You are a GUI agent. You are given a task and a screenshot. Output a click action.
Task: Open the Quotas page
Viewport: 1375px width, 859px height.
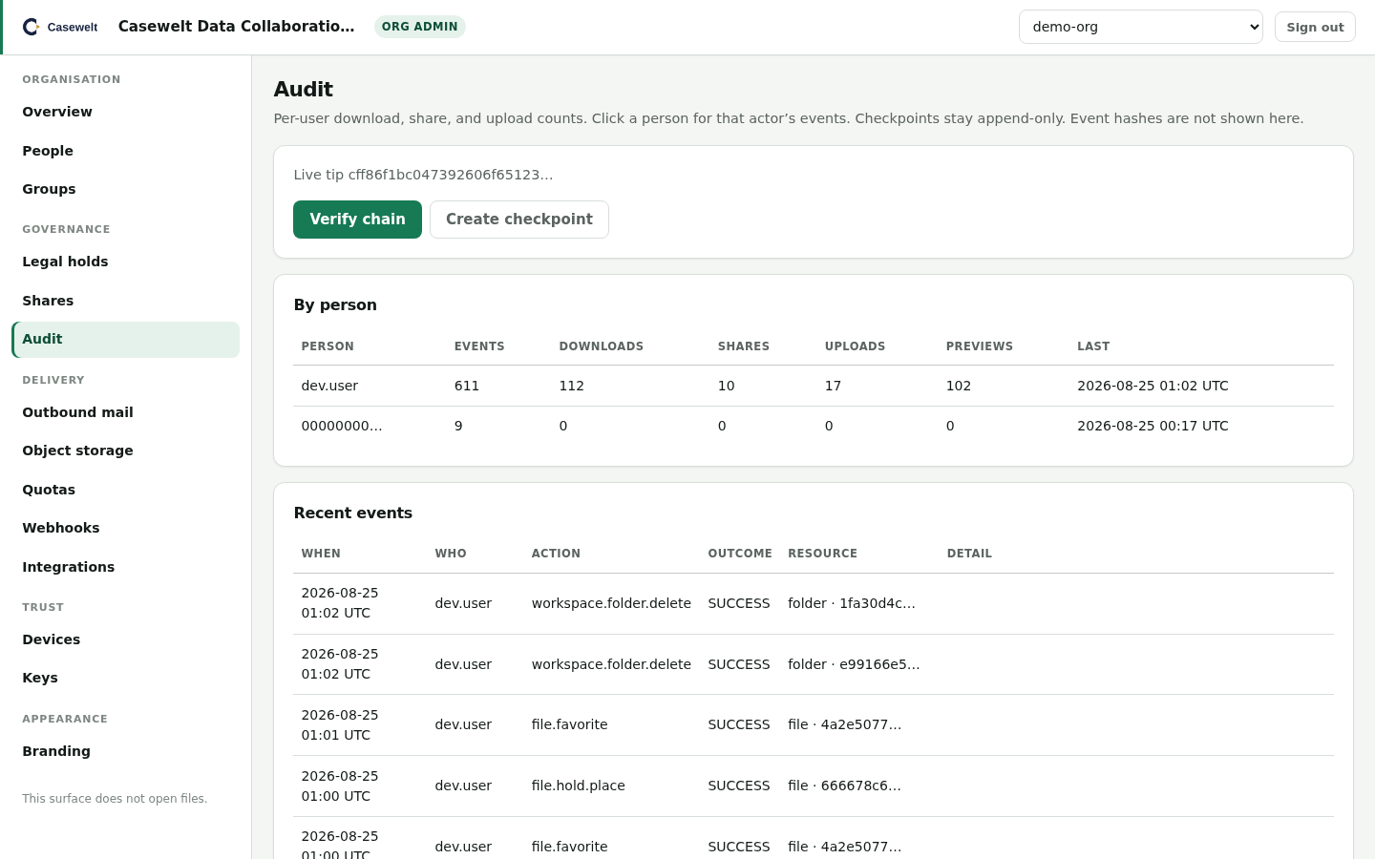(x=125, y=490)
